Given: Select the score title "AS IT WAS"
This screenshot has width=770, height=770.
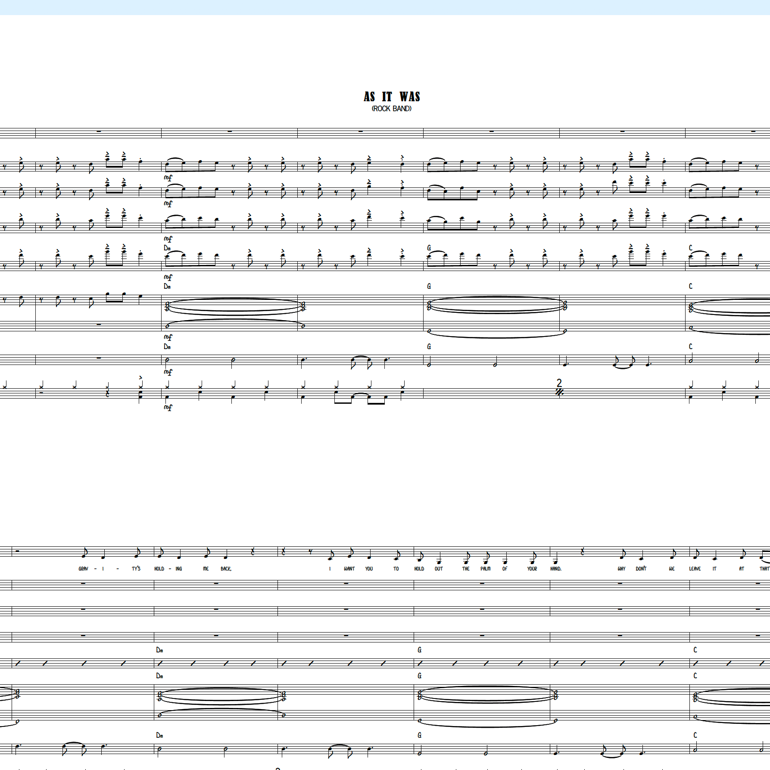Looking at the screenshot, I should [392, 97].
